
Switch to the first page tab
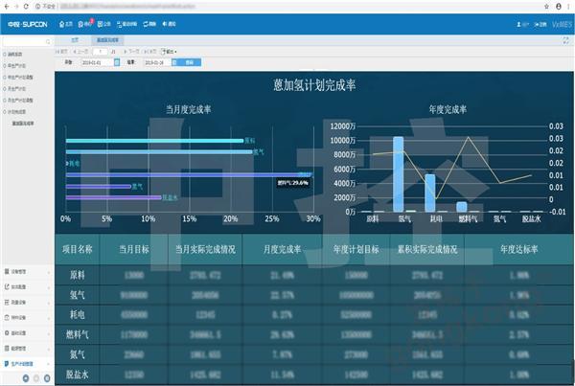[75, 40]
